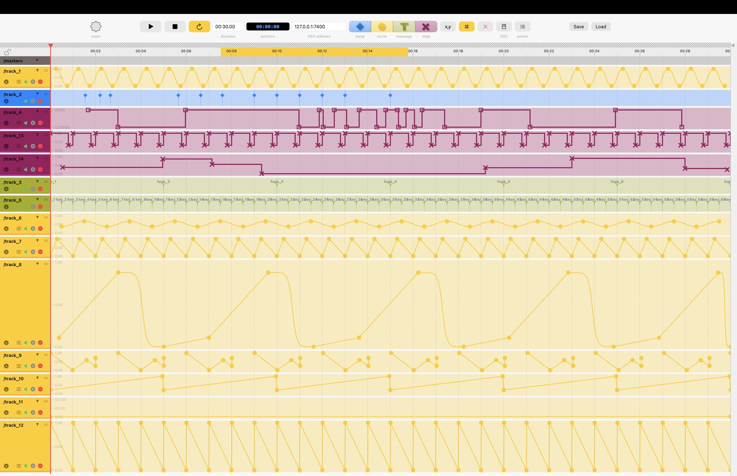Open /track_1 settings sliders icon
Viewport: 737px width, 476px height.
[x=18, y=82]
